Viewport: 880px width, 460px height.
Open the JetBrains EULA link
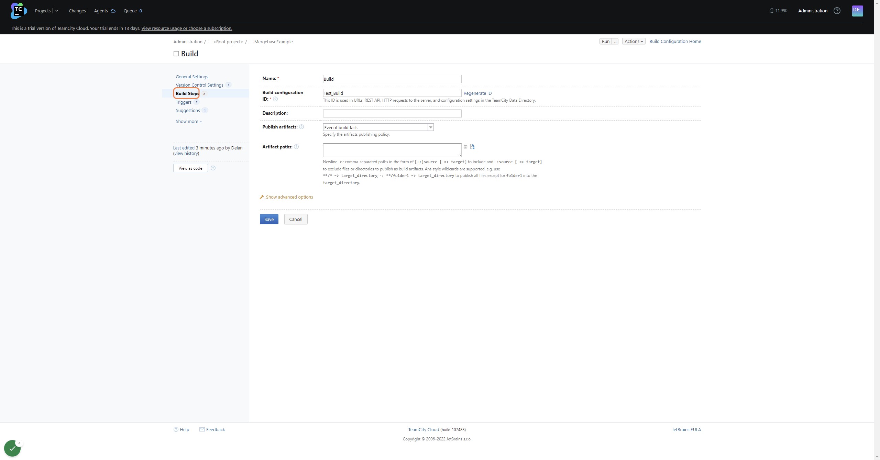pyautogui.click(x=686, y=429)
